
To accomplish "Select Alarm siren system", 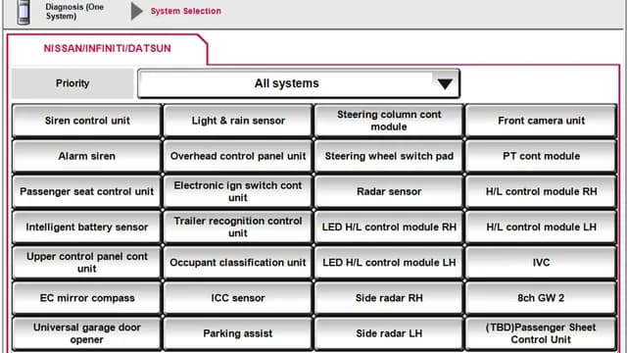I will coord(87,156).
